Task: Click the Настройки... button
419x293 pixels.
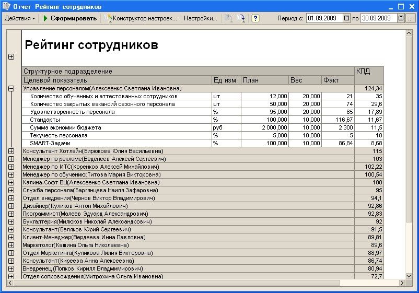Action: tap(200, 18)
